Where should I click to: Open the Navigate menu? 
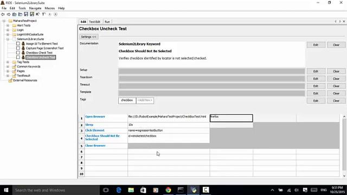35,8
